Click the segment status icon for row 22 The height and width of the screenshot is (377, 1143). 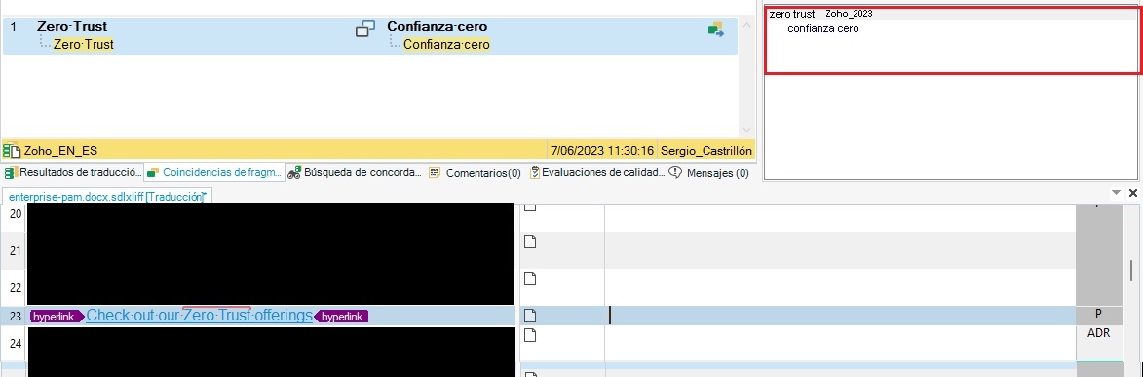pos(530,278)
